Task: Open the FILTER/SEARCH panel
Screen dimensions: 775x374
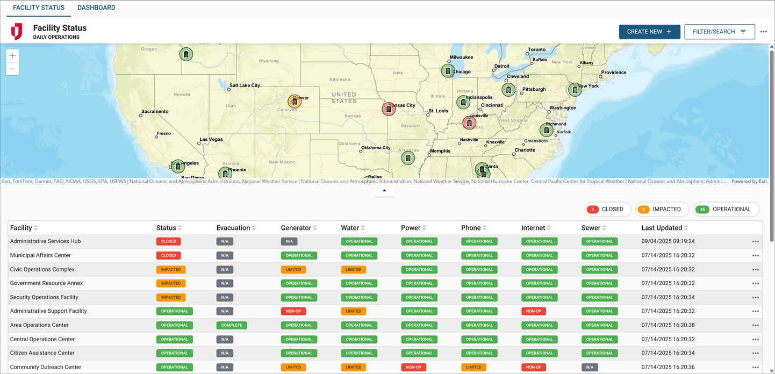Action: coord(719,32)
